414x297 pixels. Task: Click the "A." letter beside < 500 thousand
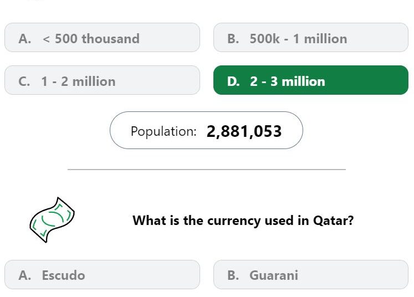coord(25,39)
